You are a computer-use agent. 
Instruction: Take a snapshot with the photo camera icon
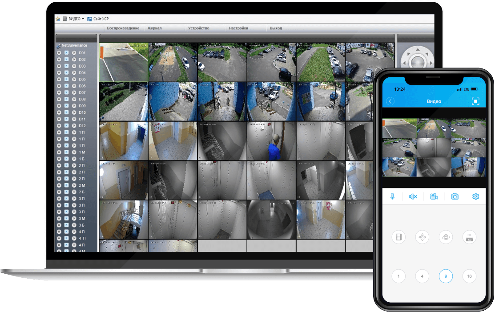click(x=455, y=196)
